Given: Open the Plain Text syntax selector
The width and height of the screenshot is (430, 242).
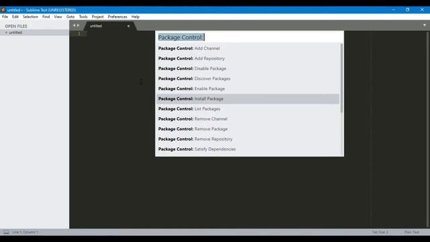Looking at the screenshot, I should [x=412, y=232].
